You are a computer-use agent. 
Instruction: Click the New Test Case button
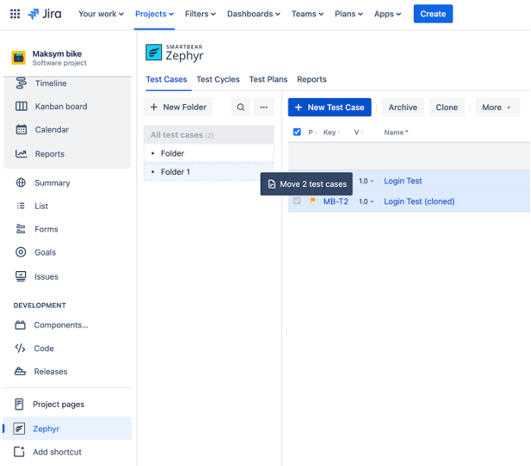(329, 107)
